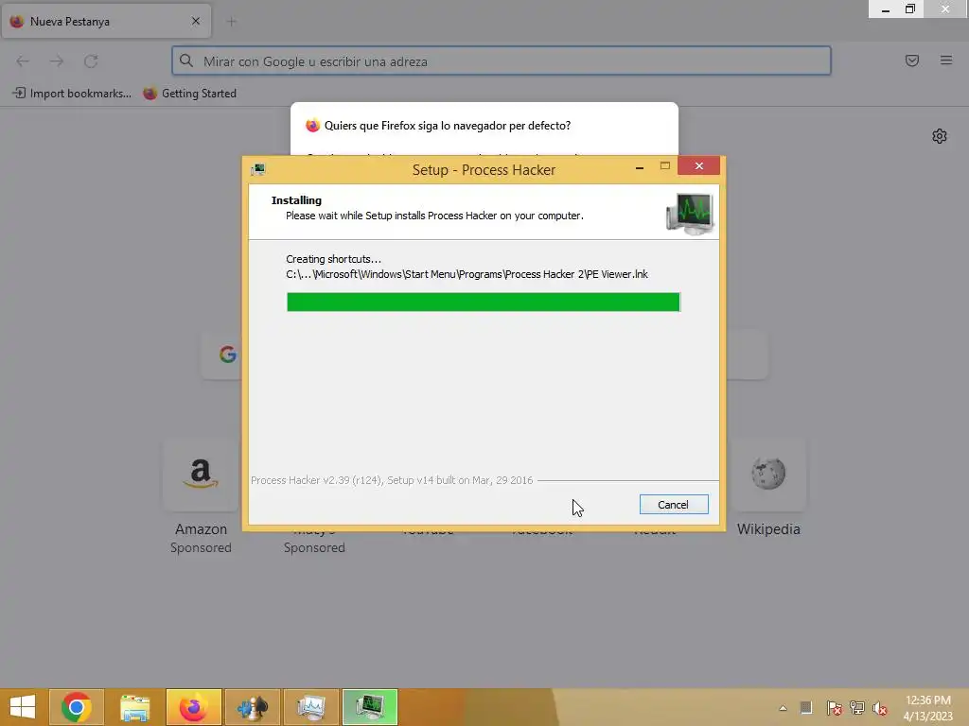Switch to Firefox in the taskbar
The width and height of the screenshot is (969, 726).
tap(193, 707)
